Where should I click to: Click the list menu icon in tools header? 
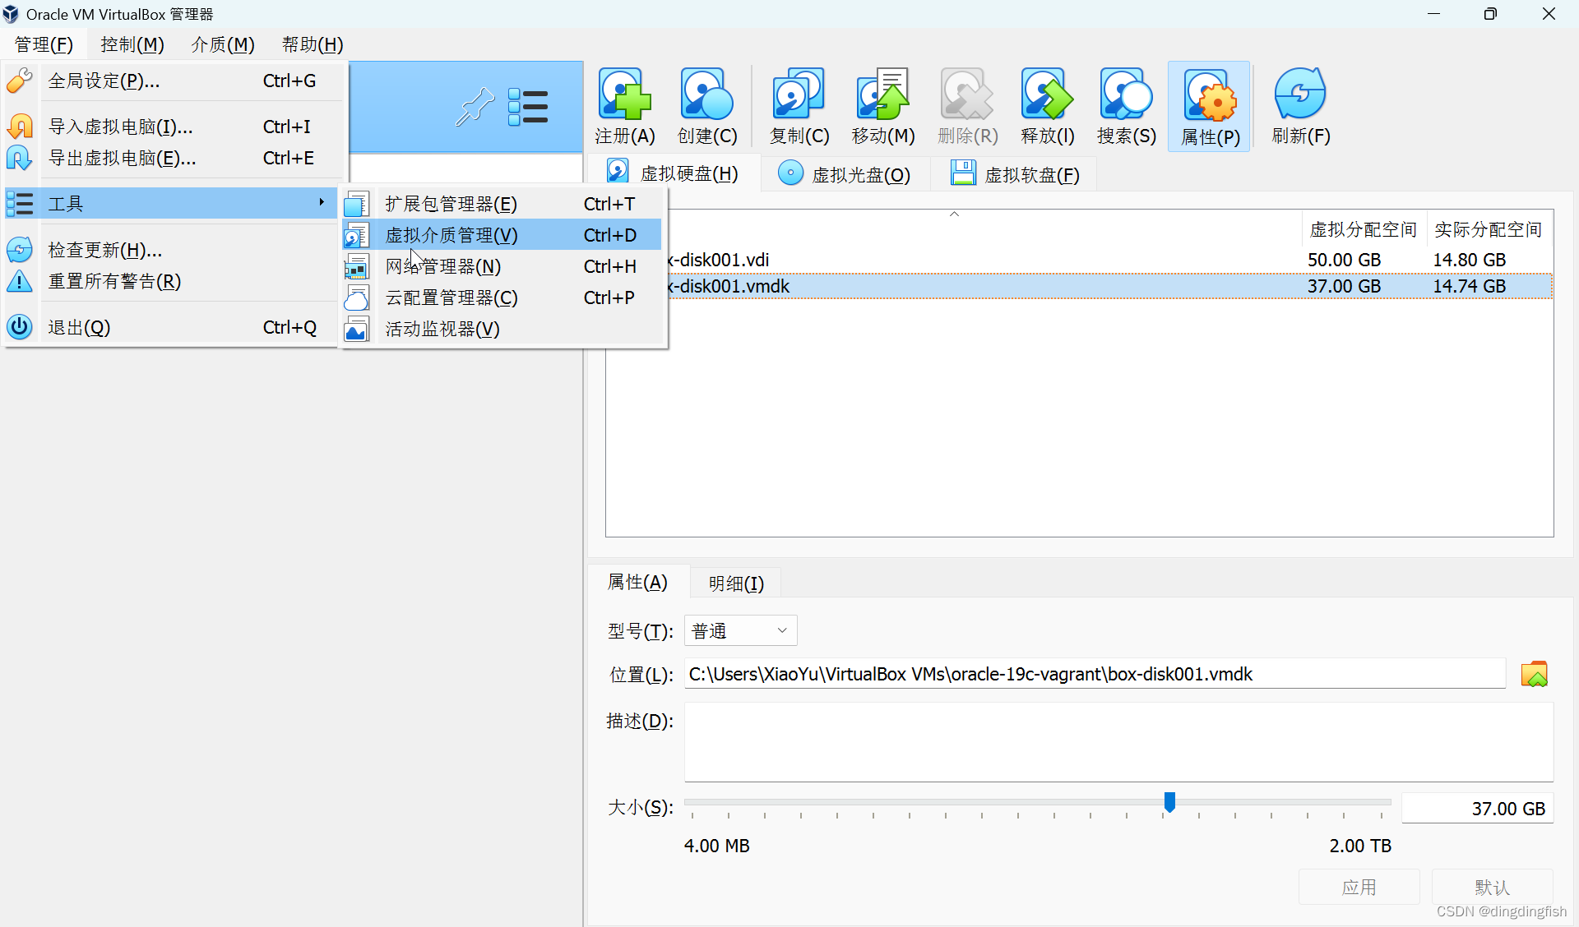tap(527, 107)
